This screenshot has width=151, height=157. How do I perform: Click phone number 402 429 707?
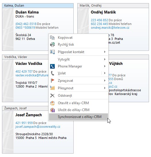24,71
